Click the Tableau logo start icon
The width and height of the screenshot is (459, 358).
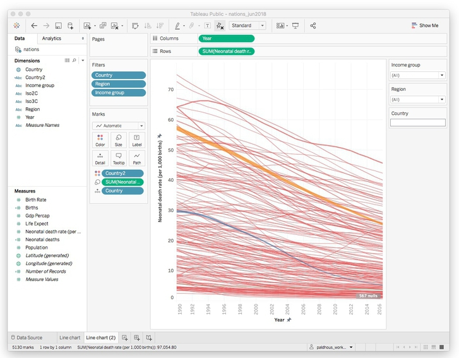16,25
